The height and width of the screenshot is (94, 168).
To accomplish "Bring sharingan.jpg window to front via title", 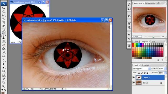I will point(25,2).
